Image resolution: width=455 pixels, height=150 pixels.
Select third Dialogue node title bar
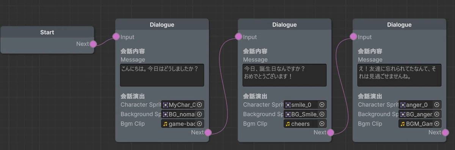click(399, 25)
